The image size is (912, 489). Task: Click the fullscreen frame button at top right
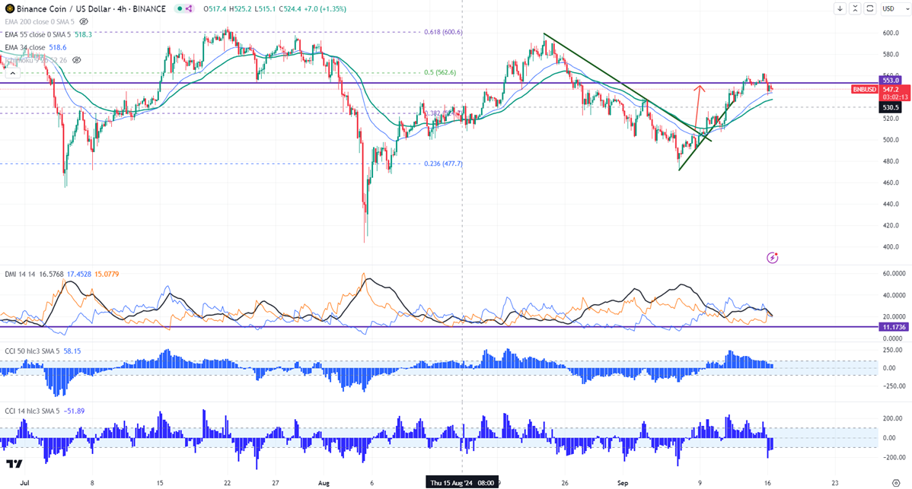click(870, 8)
